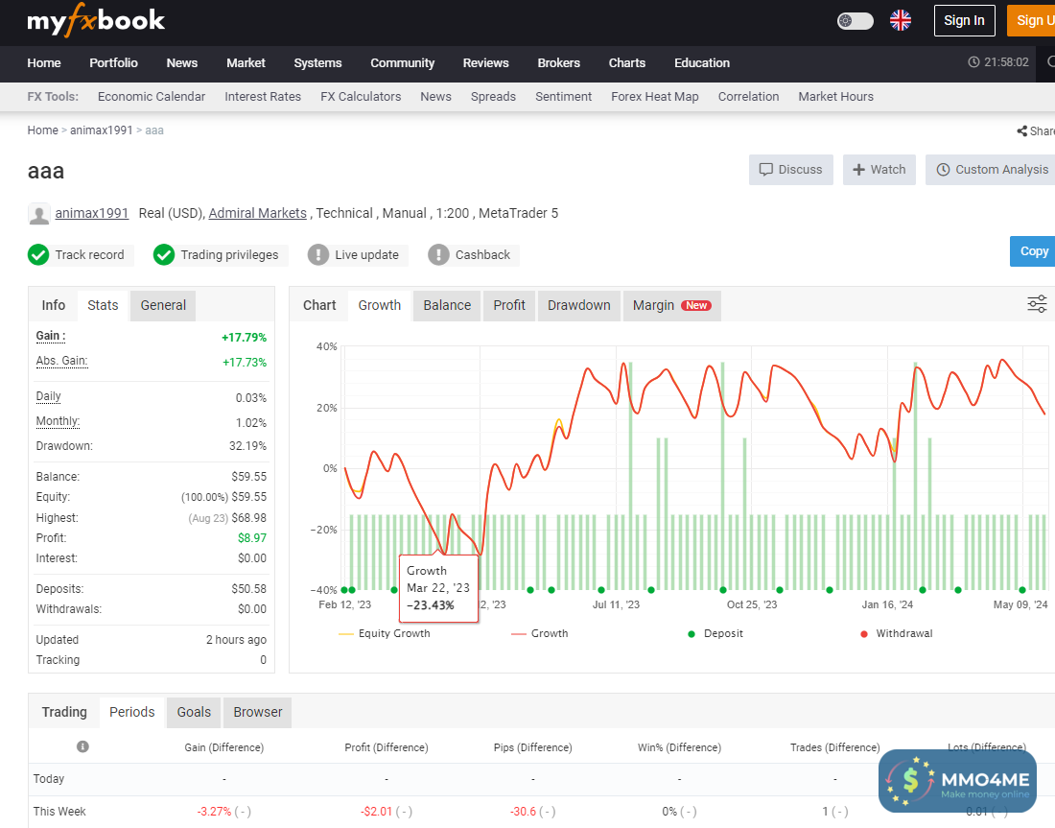Toggle the dark mode switch
1055x828 pixels.
tap(855, 20)
